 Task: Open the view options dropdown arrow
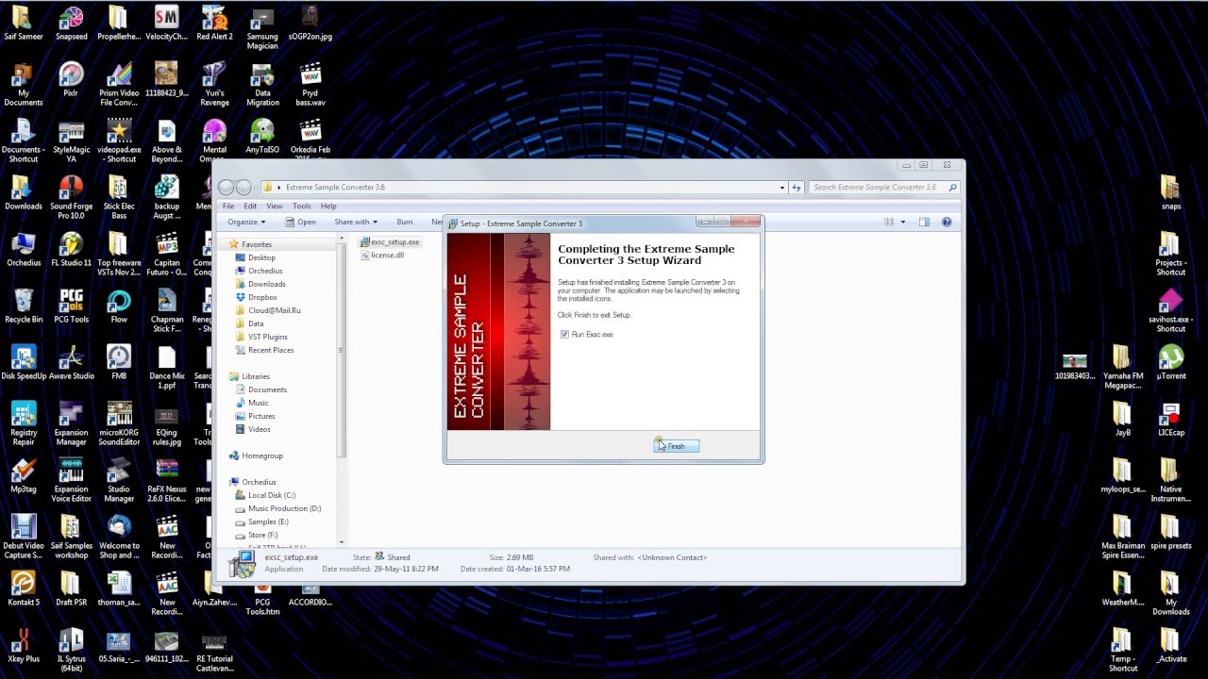[903, 222]
